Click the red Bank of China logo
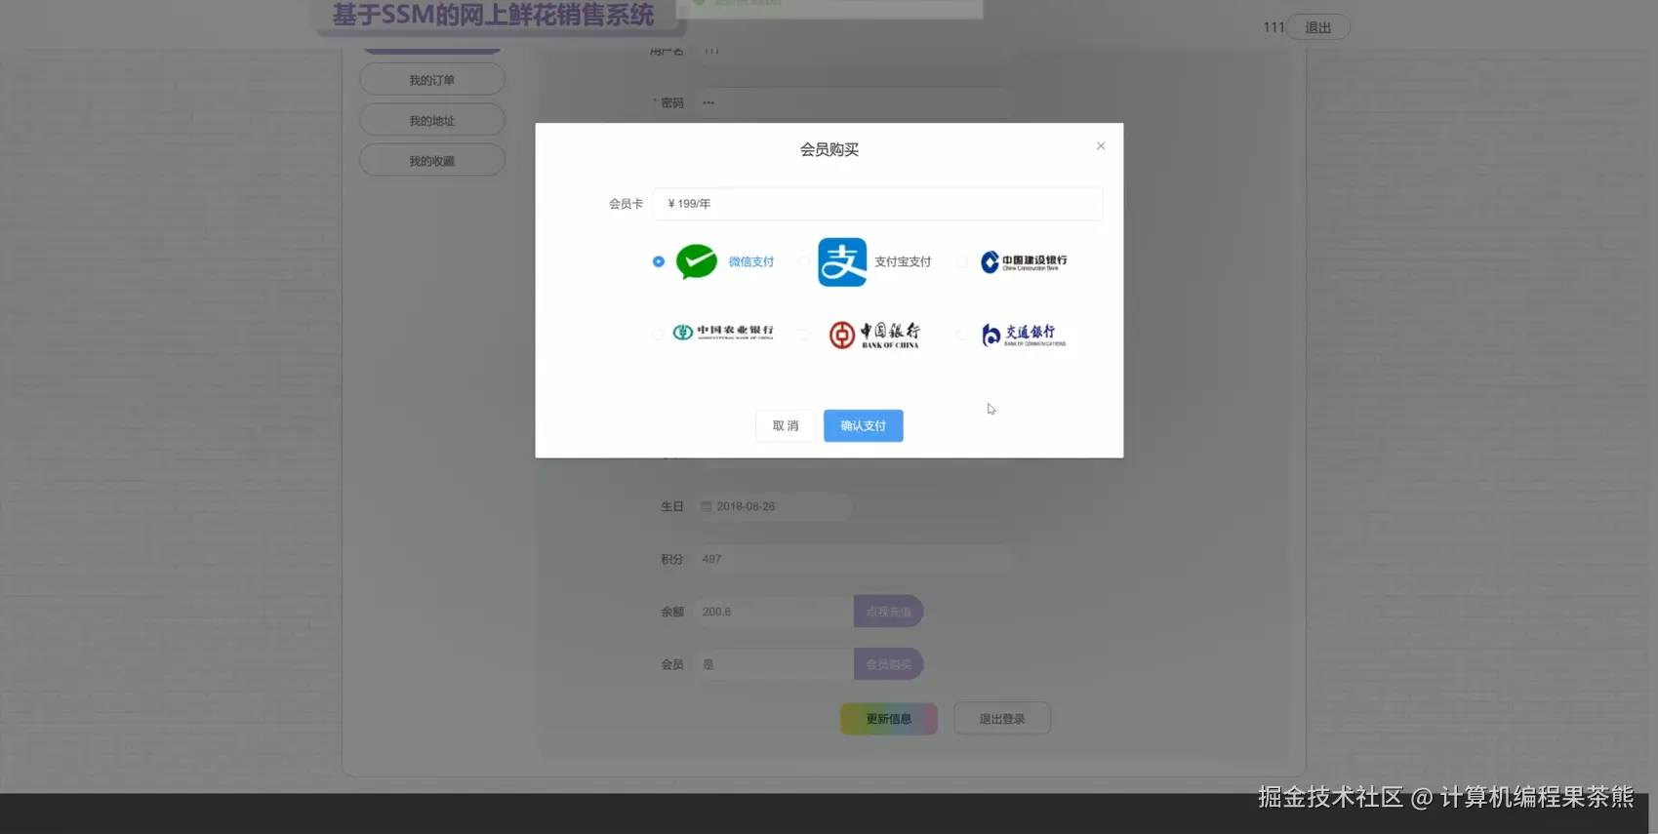Viewport: 1658px width, 834px height. pyautogui.click(x=874, y=335)
